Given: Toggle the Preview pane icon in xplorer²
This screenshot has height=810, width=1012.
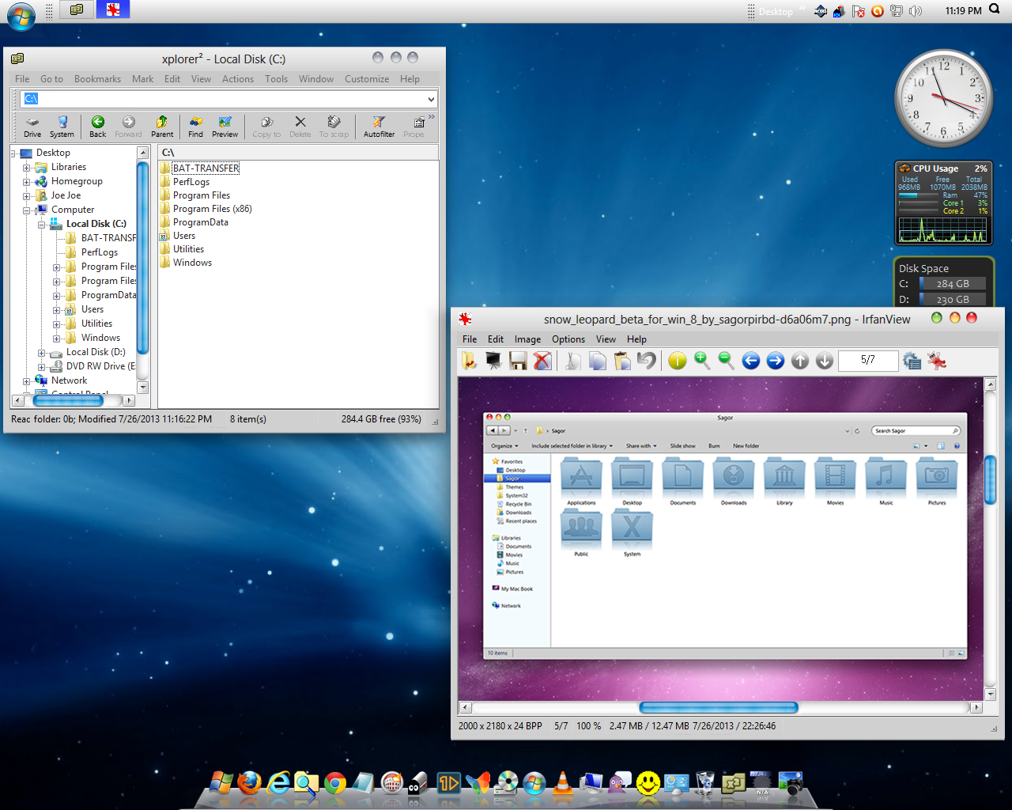Looking at the screenshot, I should tap(225, 127).
